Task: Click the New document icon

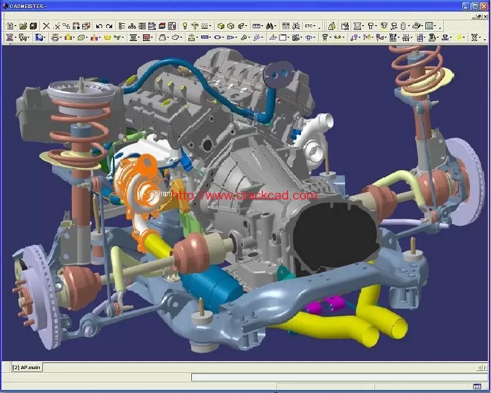Action: click(x=10, y=26)
